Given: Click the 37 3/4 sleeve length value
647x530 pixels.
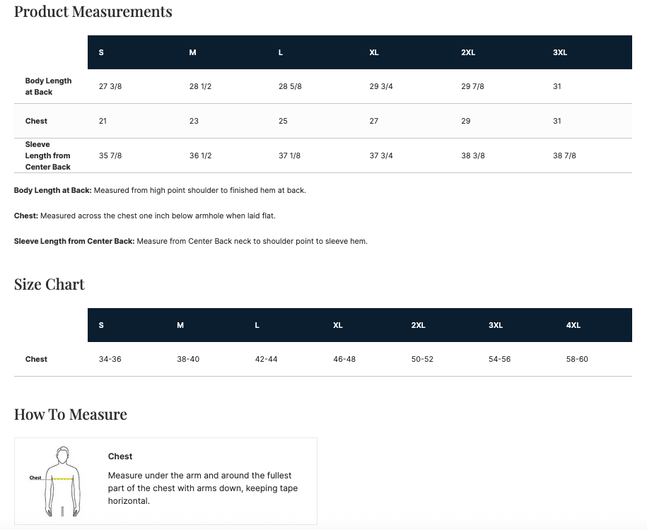Looking at the screenshot, I should pos(381,155).
